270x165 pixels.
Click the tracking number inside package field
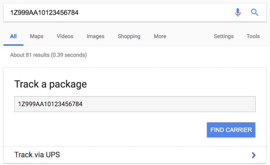[x=50, y=104]
